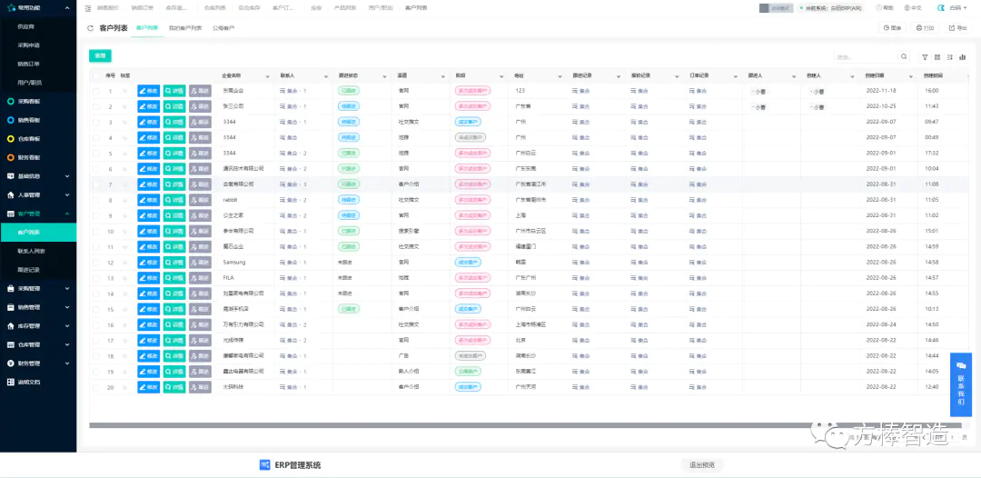Screen dimensions: 981x478
Task: Click the refresh icon beside 客户列表 title
Action: (x=90, y=28)
